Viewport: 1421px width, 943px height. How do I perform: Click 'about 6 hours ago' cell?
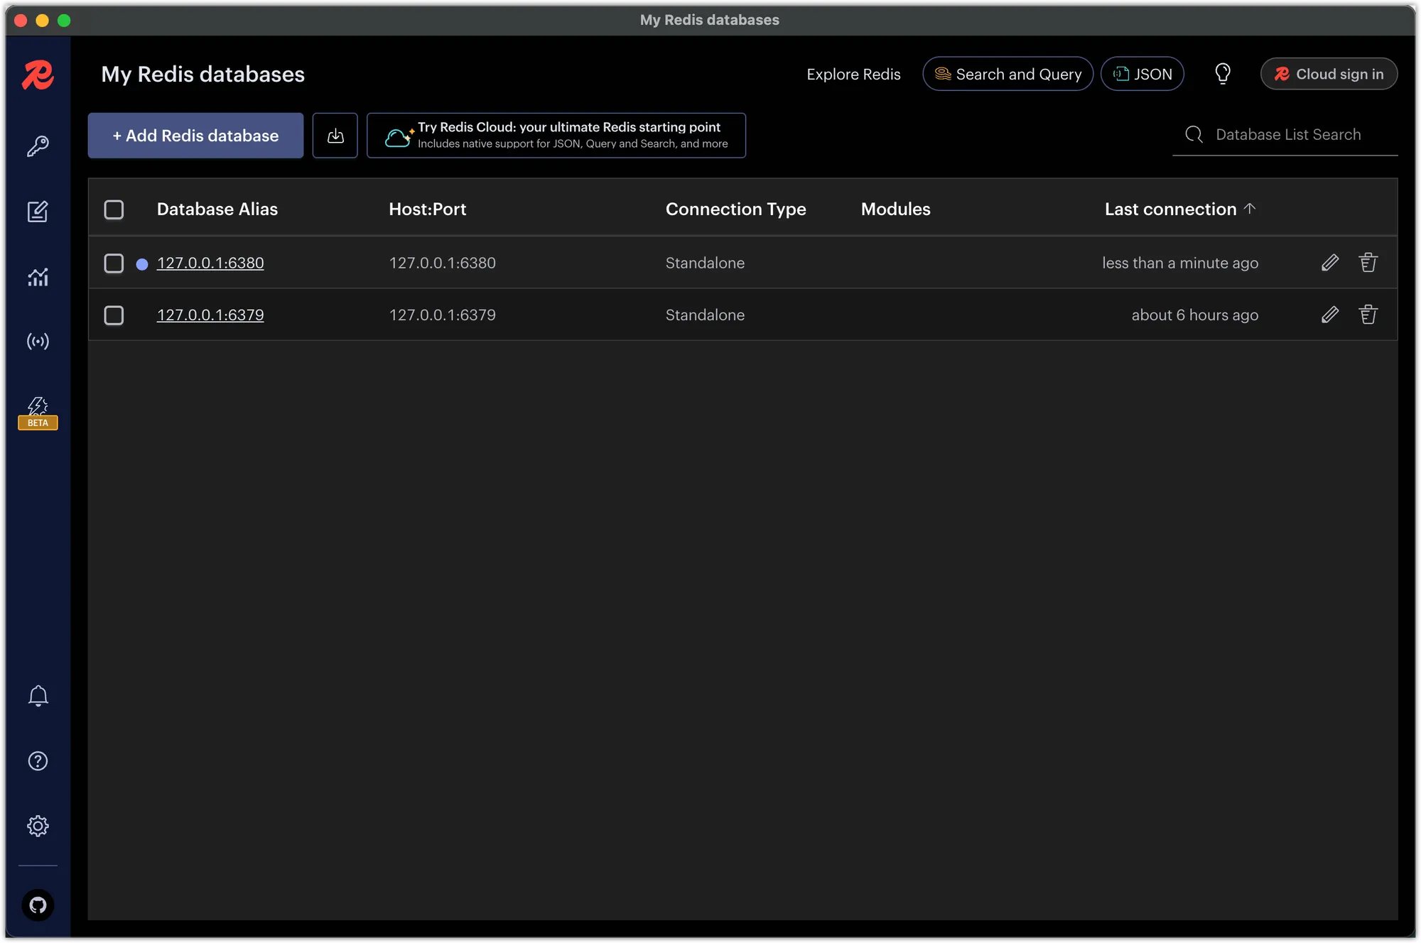tap(1195, 315)
